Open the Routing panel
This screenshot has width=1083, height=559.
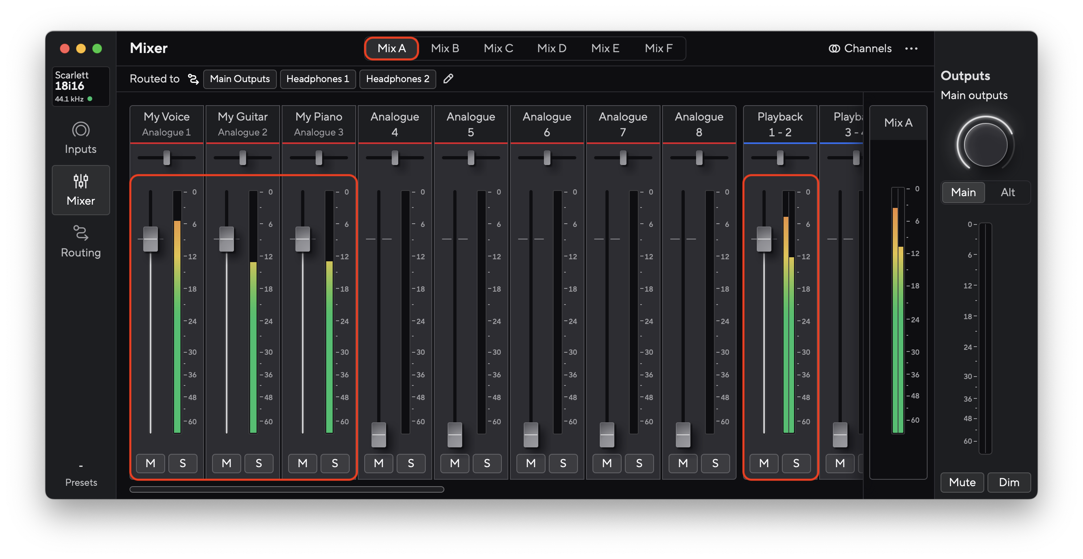pyautogui.click(x=80, y=241)
